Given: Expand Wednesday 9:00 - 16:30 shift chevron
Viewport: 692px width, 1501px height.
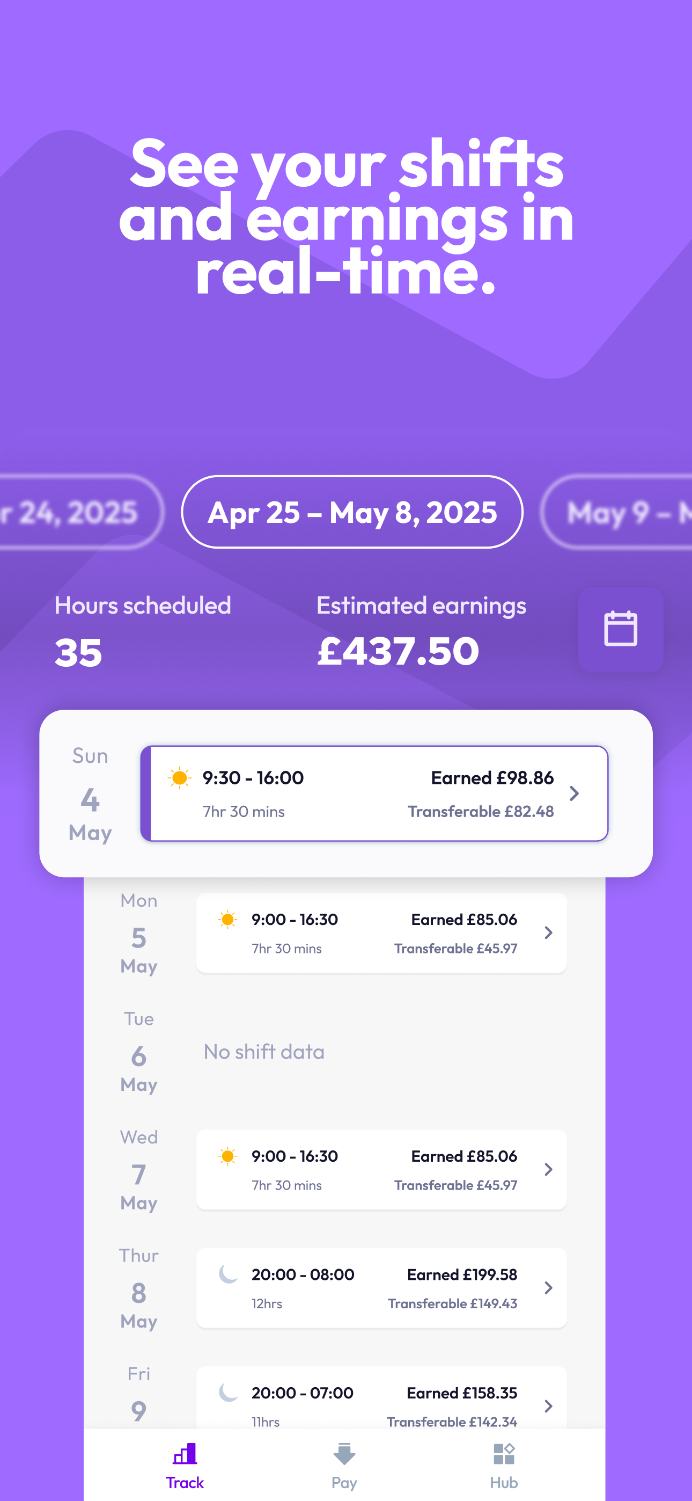Looking at the screenshot, I should 548,1169.
